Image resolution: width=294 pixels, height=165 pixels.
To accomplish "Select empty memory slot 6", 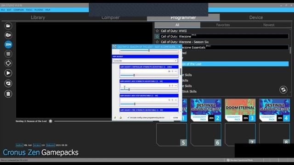I will (206, 135).
